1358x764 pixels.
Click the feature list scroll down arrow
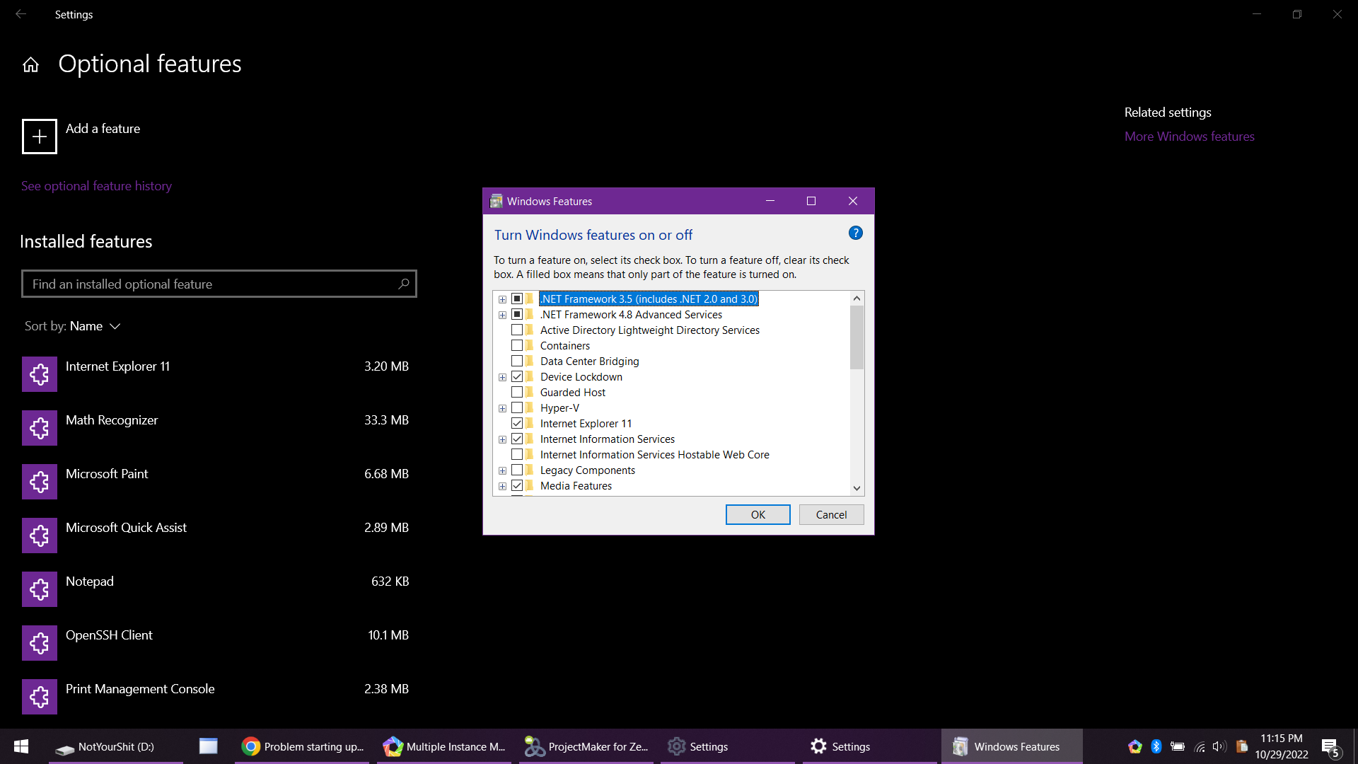857,488
